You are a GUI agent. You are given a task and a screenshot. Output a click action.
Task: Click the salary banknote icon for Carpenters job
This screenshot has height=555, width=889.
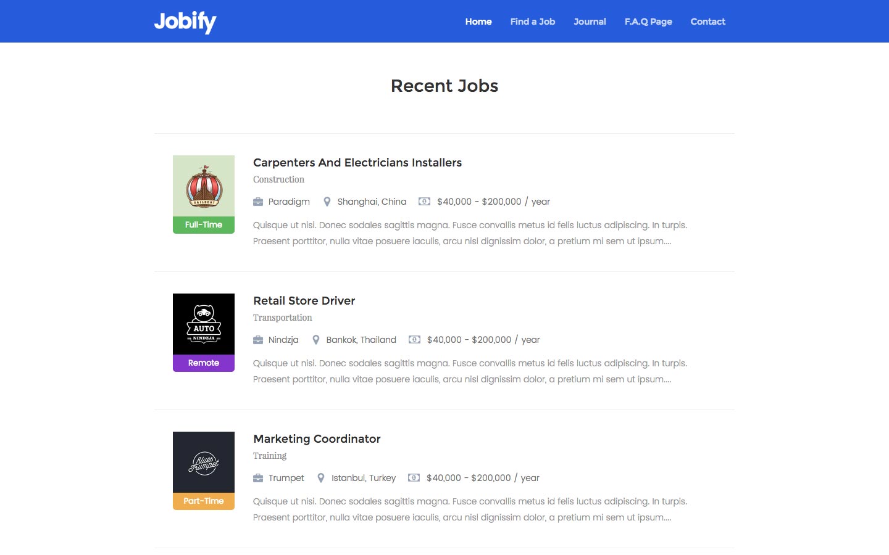tap(424, 202)
